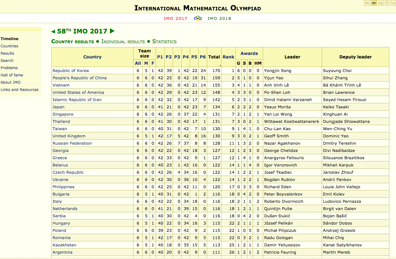Sort table by Country column header
Image resolution: width=396 pixels, height=259 pixels.
click(92, 57)
